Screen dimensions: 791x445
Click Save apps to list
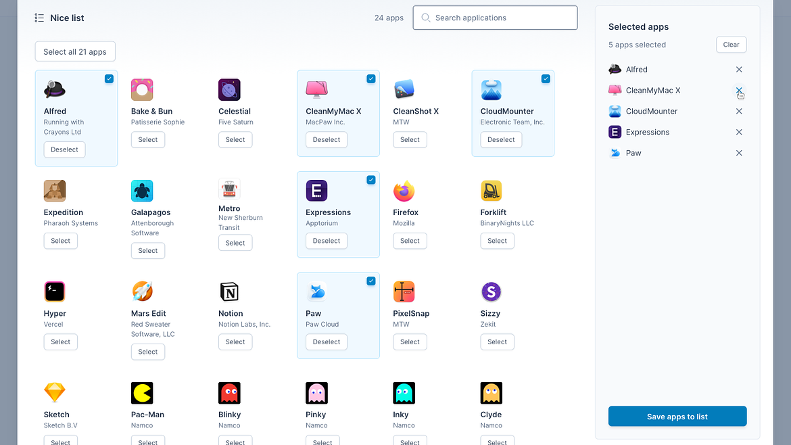[x=677, y=416]
